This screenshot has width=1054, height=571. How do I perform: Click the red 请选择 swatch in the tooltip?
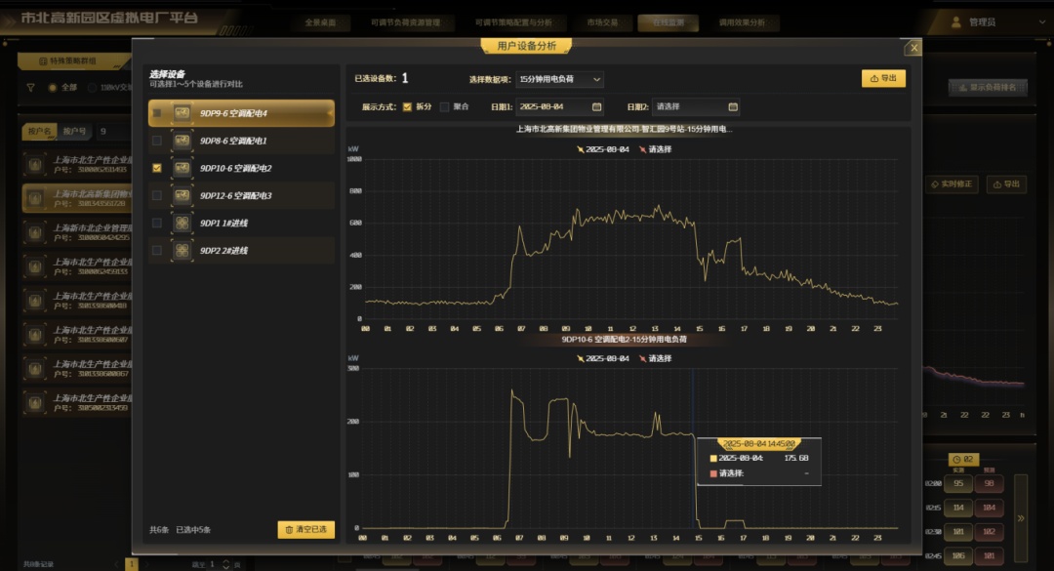[x=713, y=473]
